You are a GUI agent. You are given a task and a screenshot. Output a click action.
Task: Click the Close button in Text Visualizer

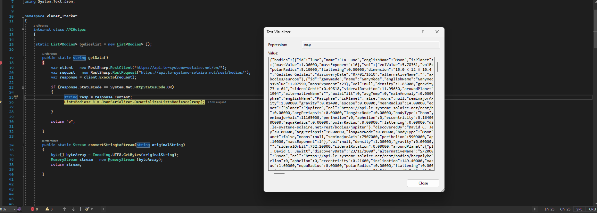click(423, 183)
